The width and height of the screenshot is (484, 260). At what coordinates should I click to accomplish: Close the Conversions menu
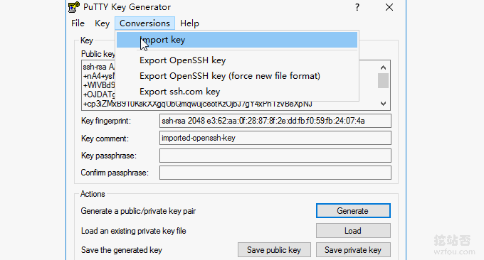(x=144, y=23)
